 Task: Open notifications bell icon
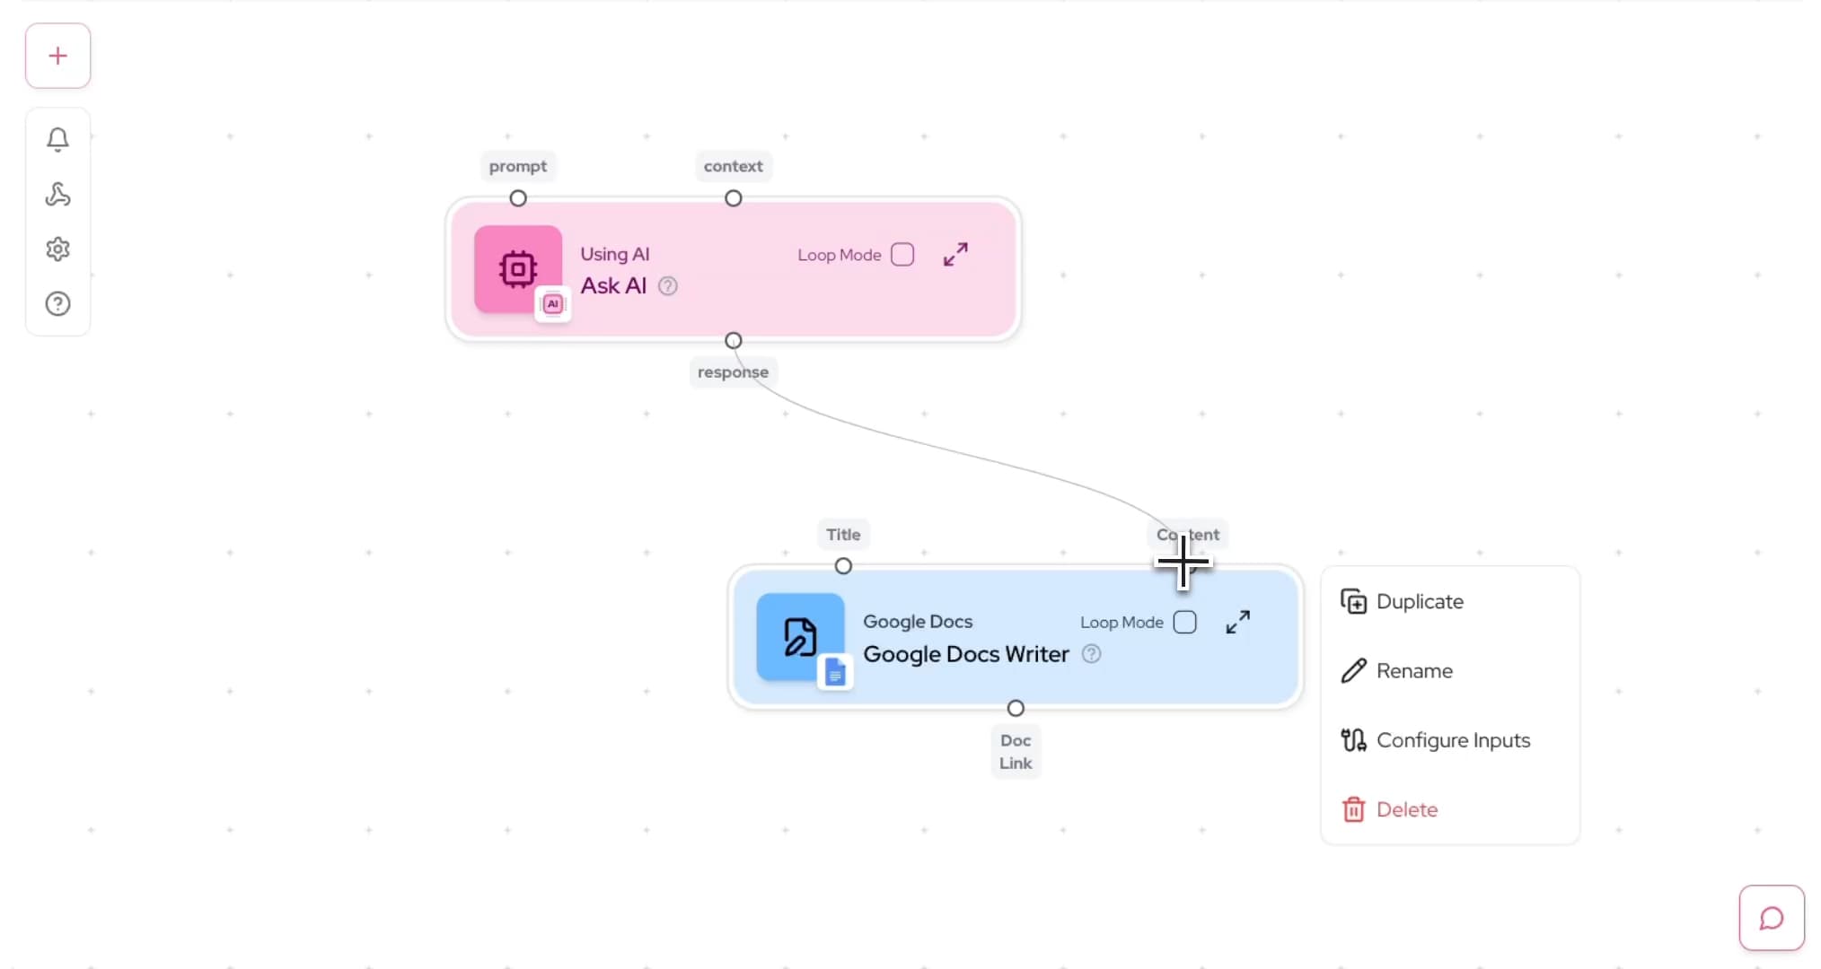57,139
